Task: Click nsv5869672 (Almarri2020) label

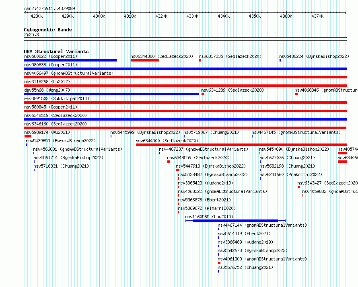Action: tap(207, 208)
